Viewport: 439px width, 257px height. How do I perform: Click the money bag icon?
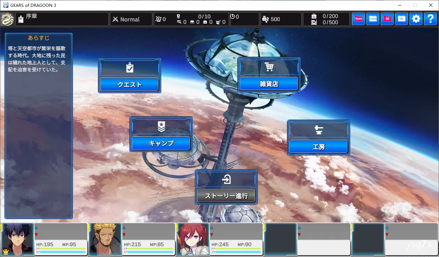265,19
